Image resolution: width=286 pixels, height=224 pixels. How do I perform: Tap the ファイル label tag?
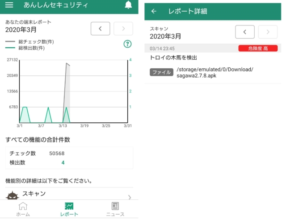(161, 72)
